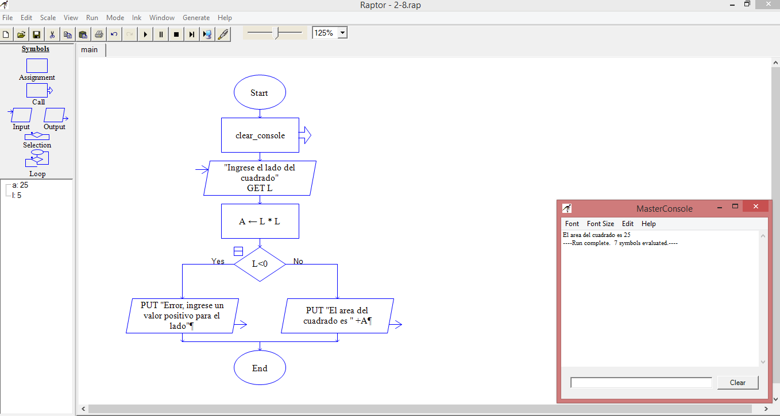Click the MasterConsole scrollbar up arrow
The width and height of the screenshot is (780, 416).
tap(763, 236)
